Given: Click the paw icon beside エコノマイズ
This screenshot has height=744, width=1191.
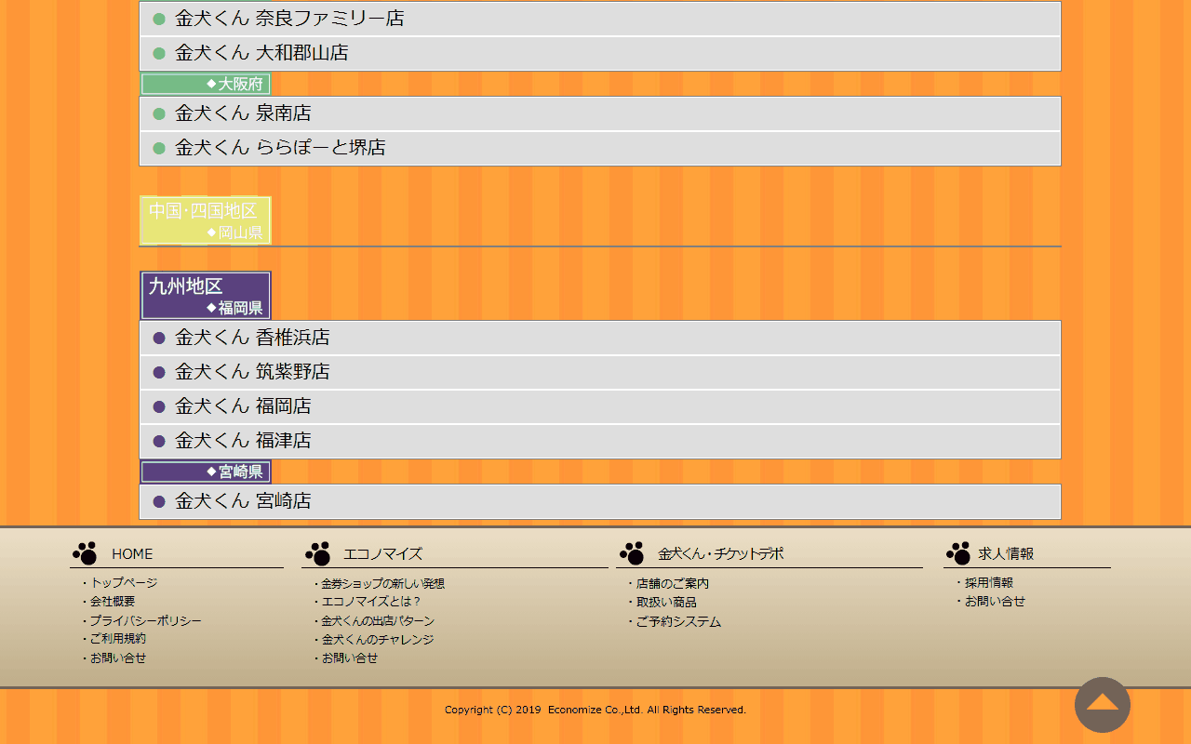Looking at the screenshot, I should coord(317,553).
